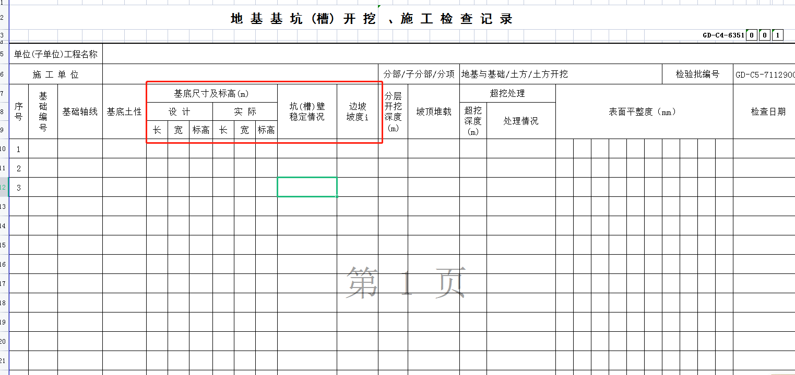Select the 基础编号 column header cell

(x=43, y=111)
